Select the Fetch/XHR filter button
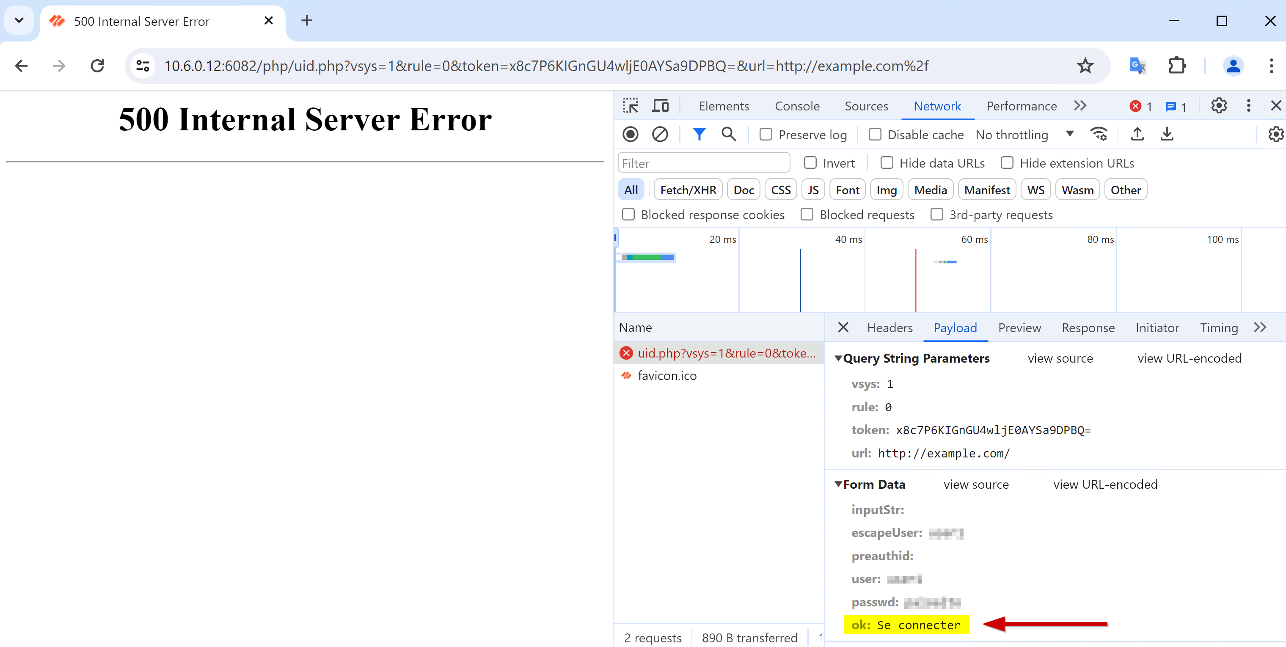The image size is (1286, 647). click(x=687, y=190)
